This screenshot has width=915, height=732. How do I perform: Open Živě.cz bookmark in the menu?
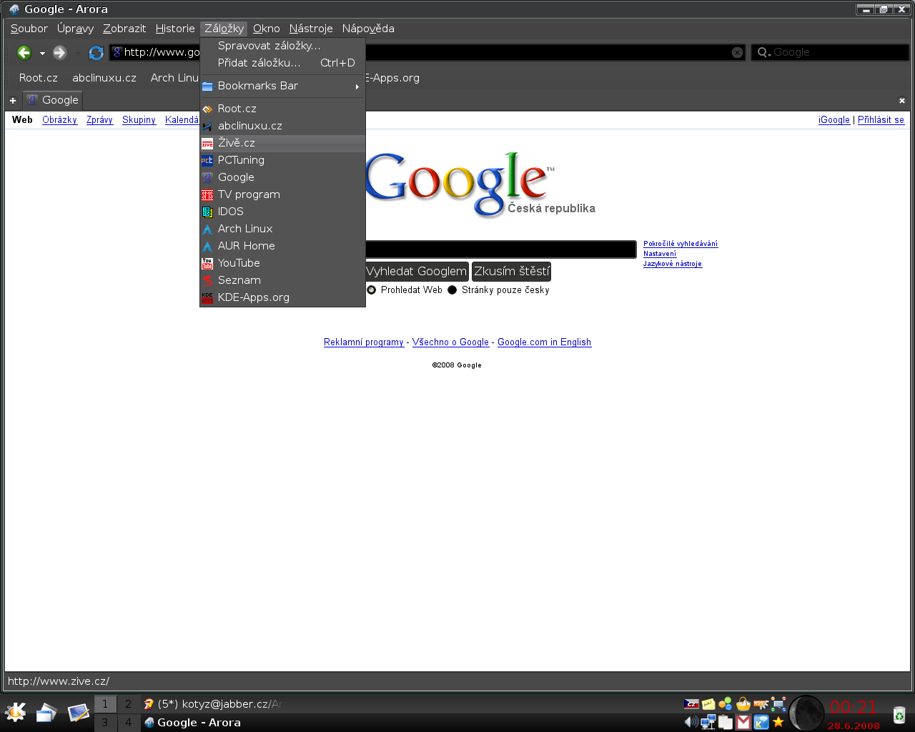(x=282, y=143)
